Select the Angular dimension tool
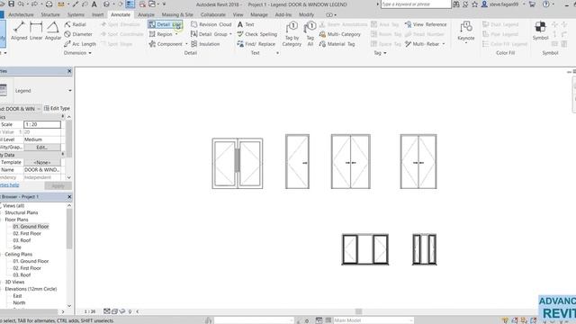 point(53,31)
